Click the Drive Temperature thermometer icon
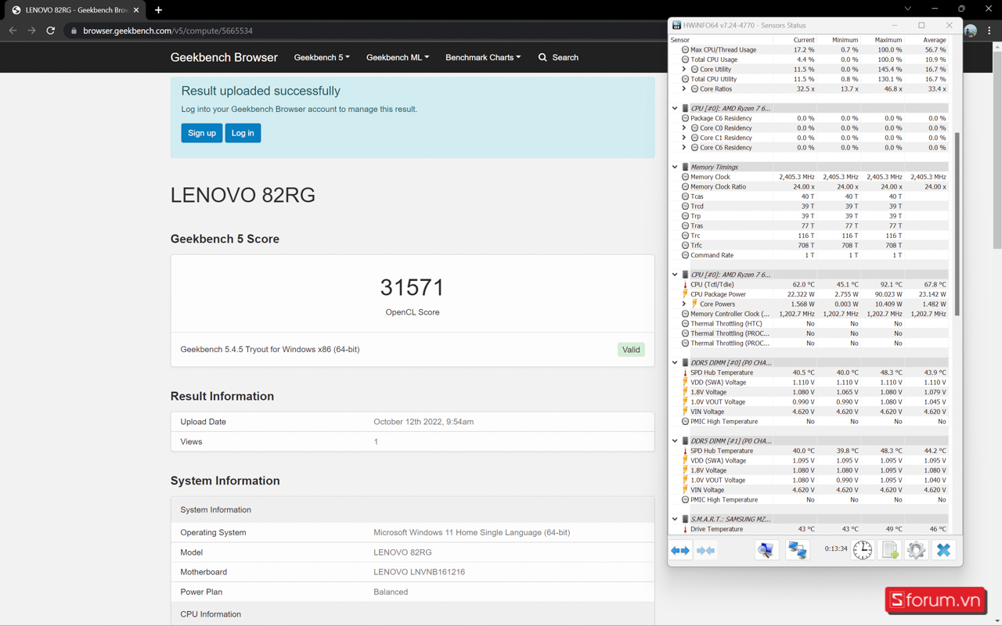Screen dimensions: 1002x626 tap(685, 529)
